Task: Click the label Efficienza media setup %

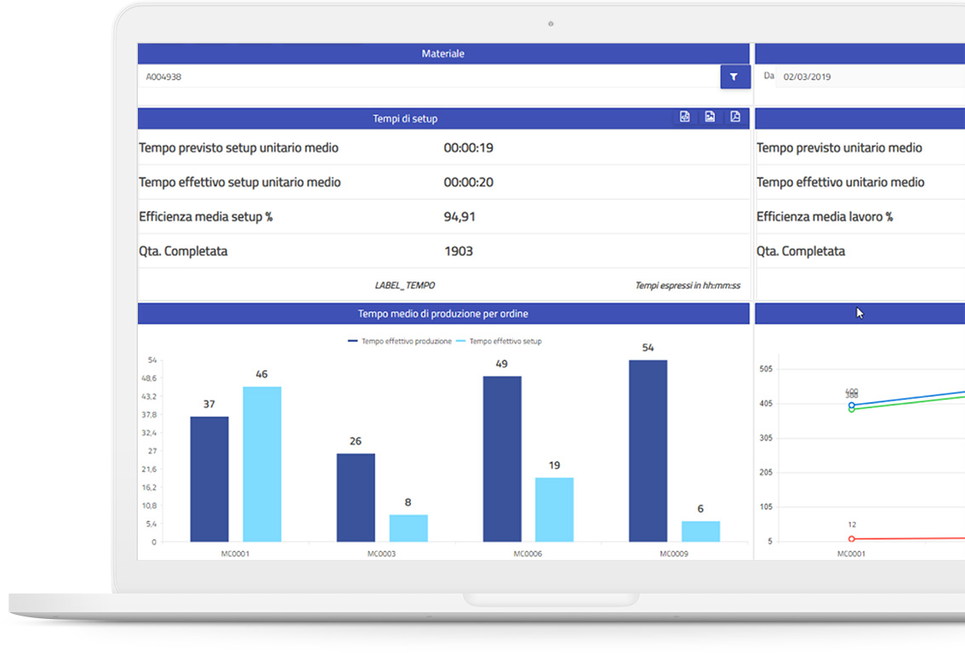Action: [206, 217]
